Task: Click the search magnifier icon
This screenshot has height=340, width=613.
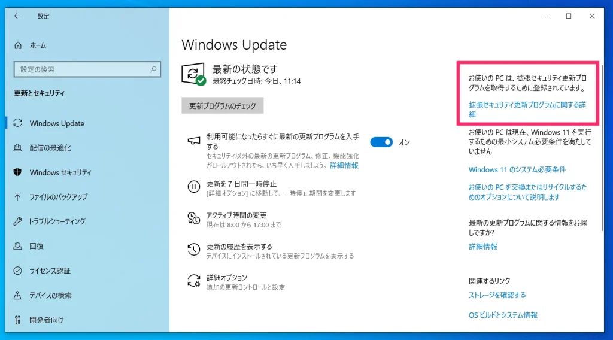Action: point(153,69)
